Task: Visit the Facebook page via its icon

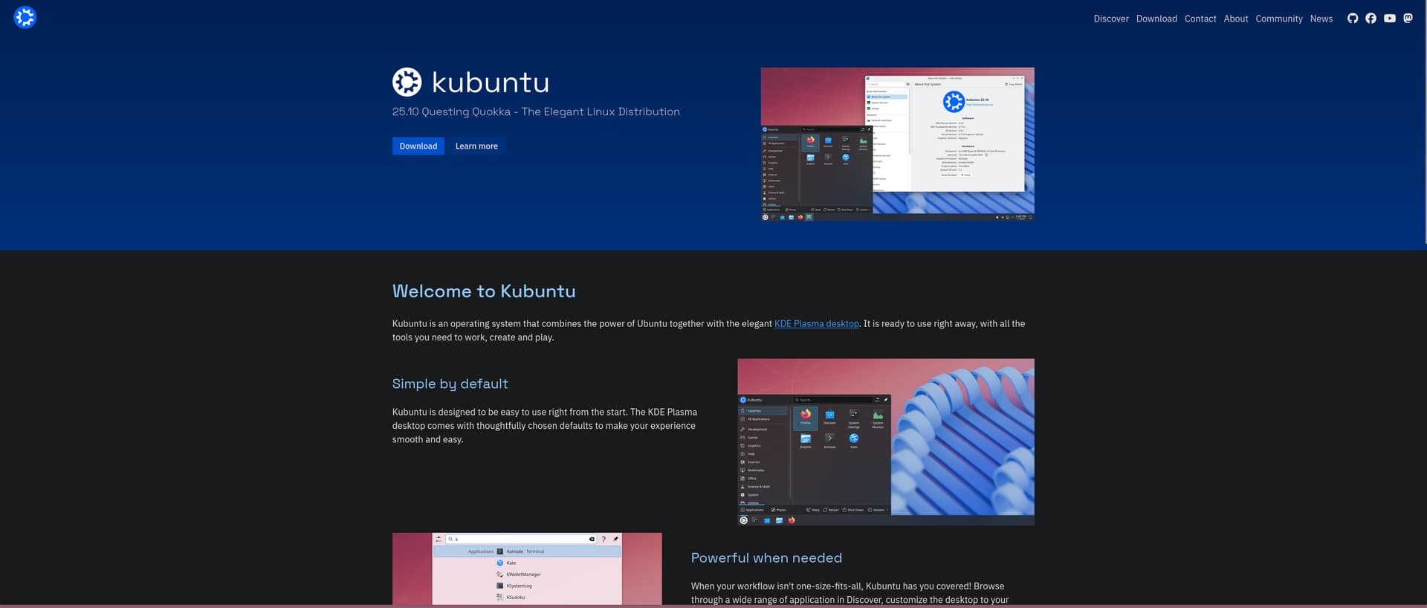Action: 1371,19
